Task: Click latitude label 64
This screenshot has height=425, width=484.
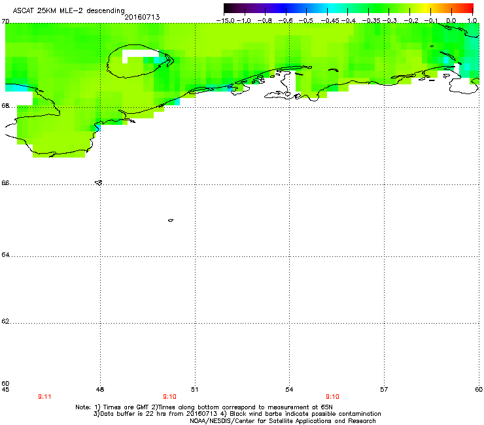Action: (5, 255)
